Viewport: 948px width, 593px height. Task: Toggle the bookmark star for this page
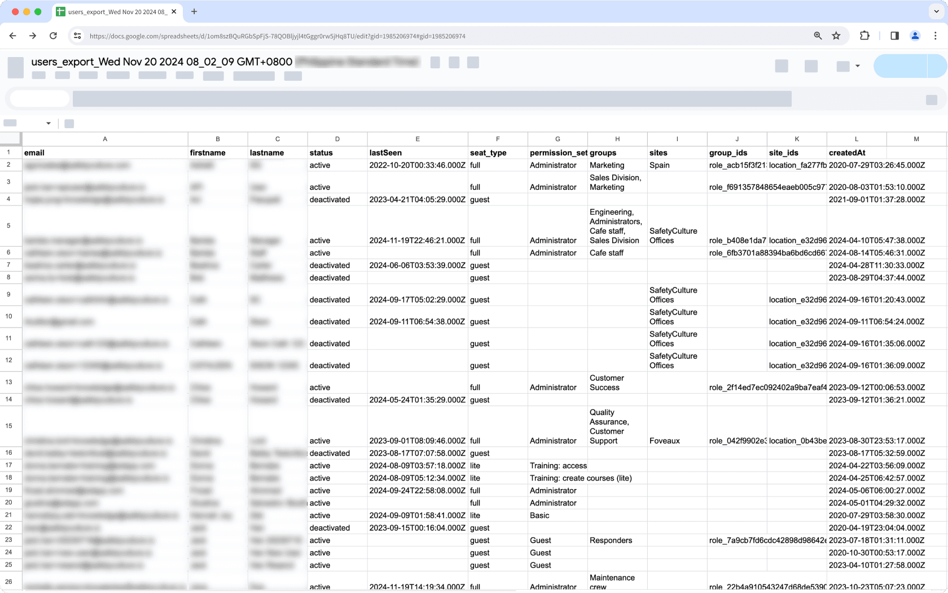[x=836, y=36]
